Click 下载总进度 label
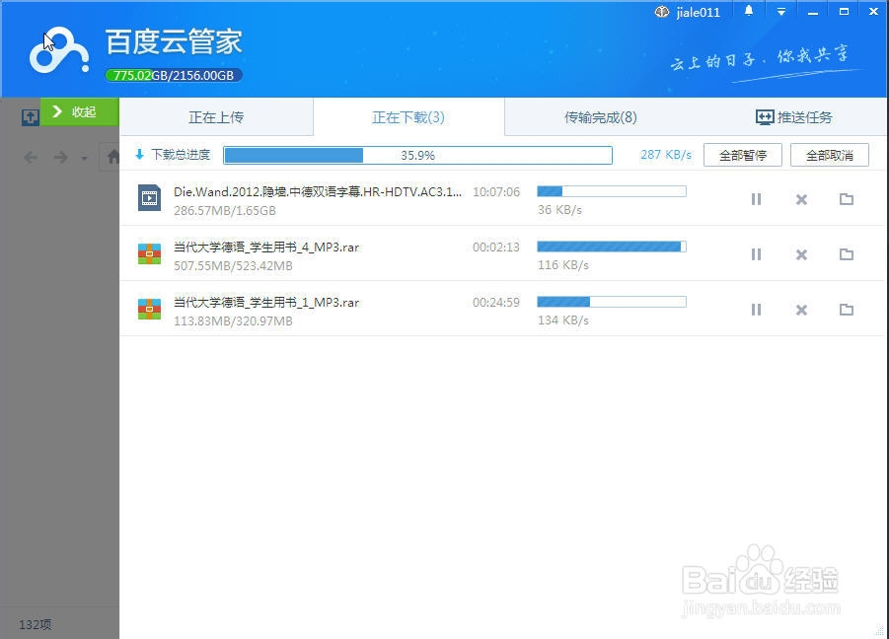Image resolution: width=889 pixels, height=639 pixels. point(181,155)
